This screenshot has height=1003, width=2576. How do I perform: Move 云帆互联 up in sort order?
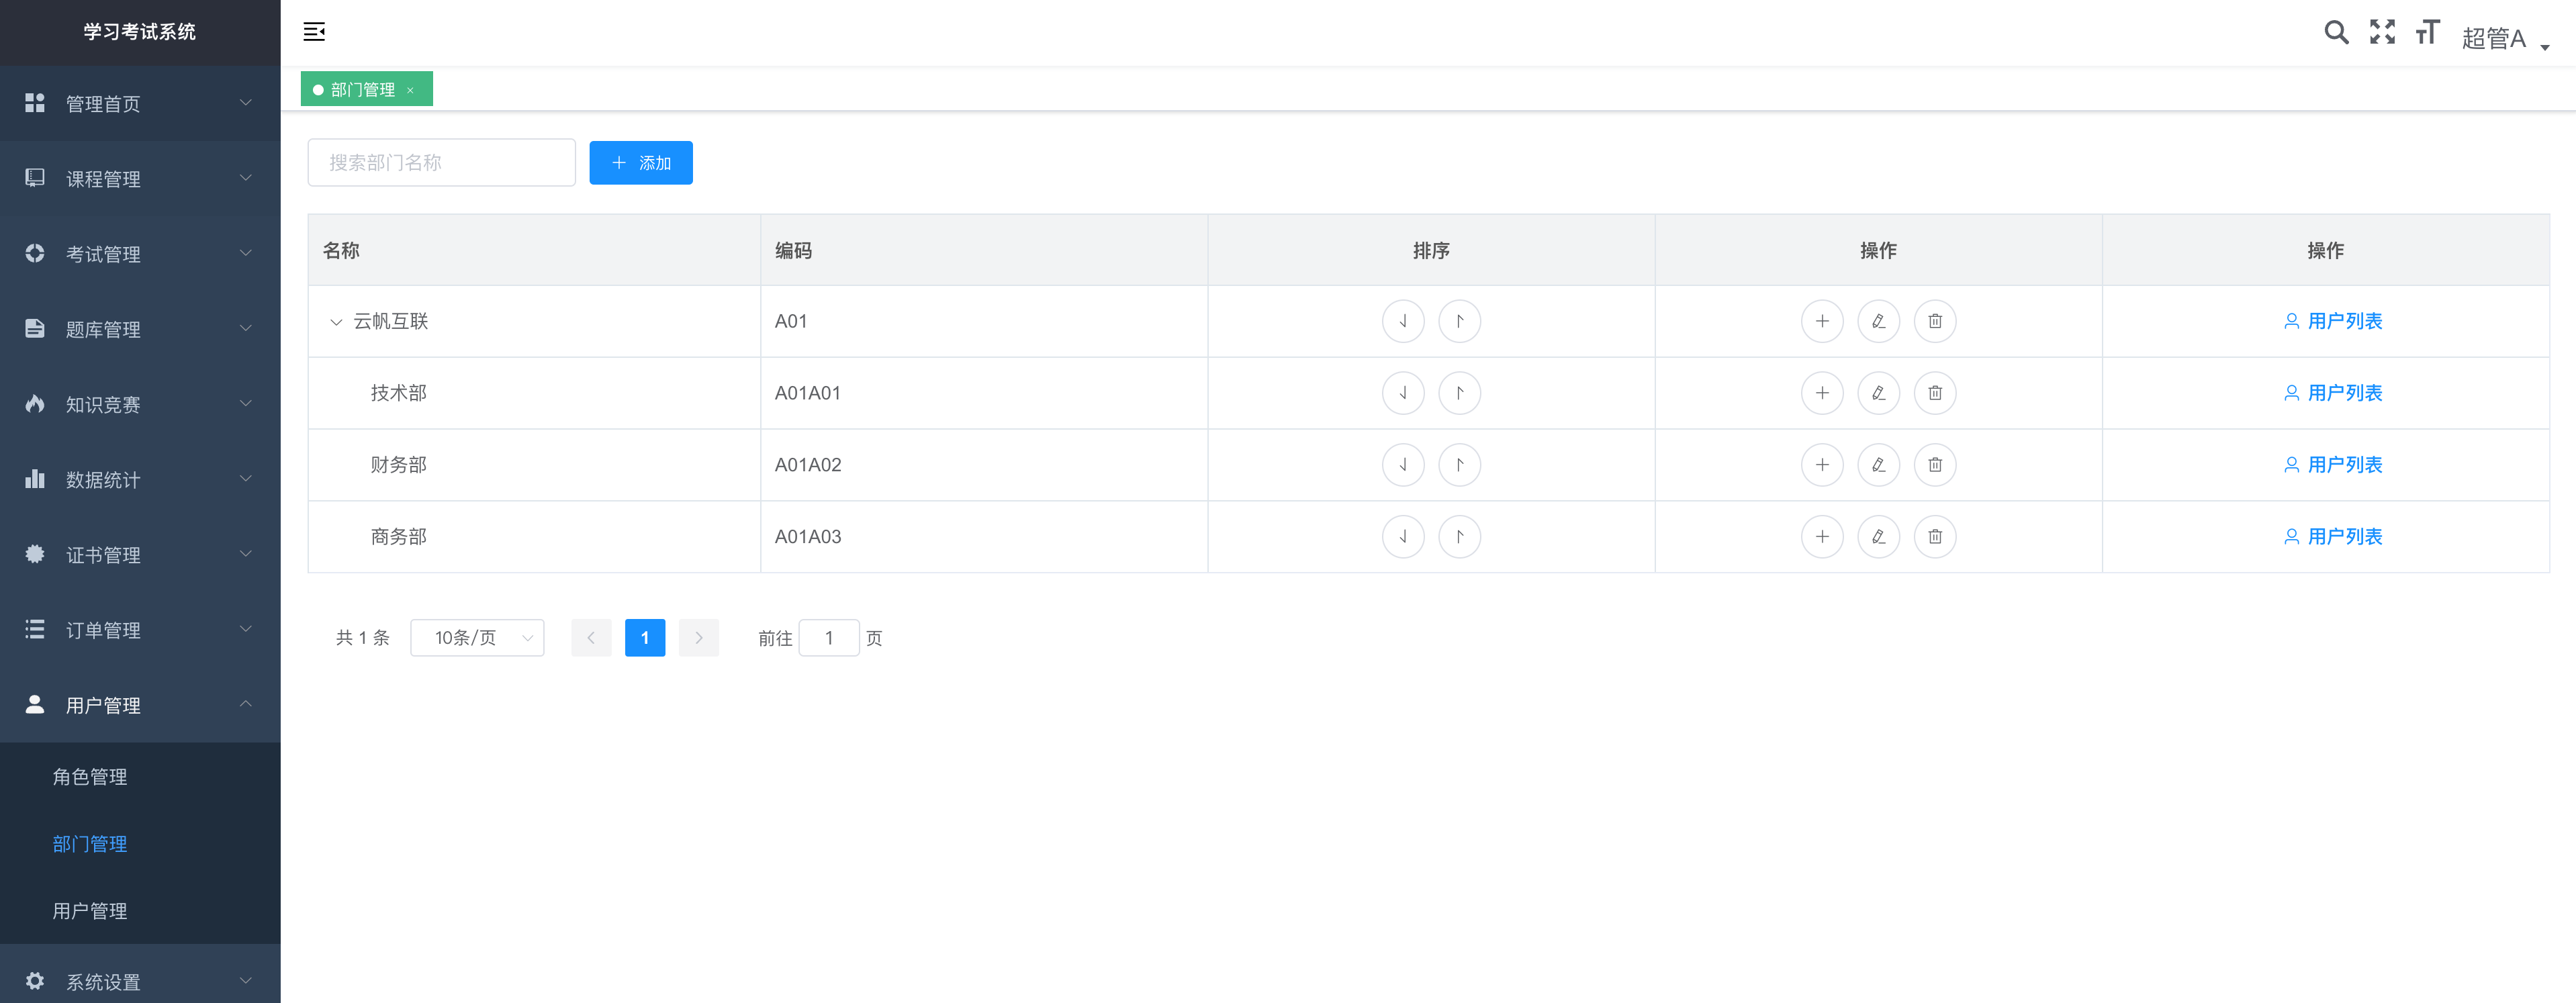click(1459, 321)
